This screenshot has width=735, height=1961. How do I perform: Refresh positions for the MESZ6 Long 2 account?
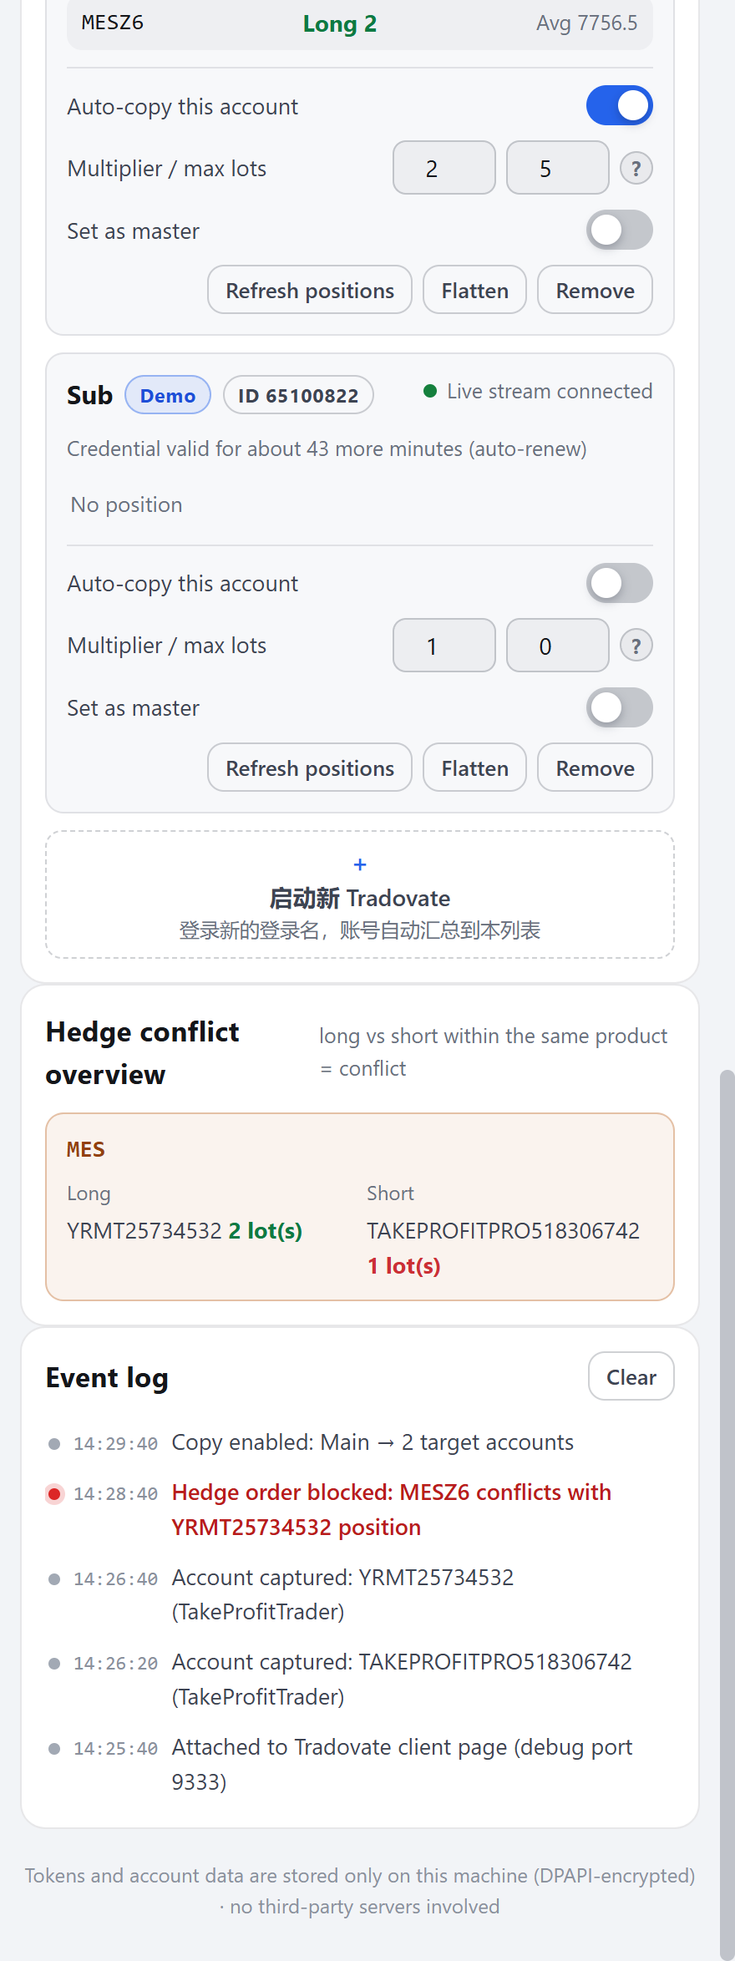pos(310,290)
